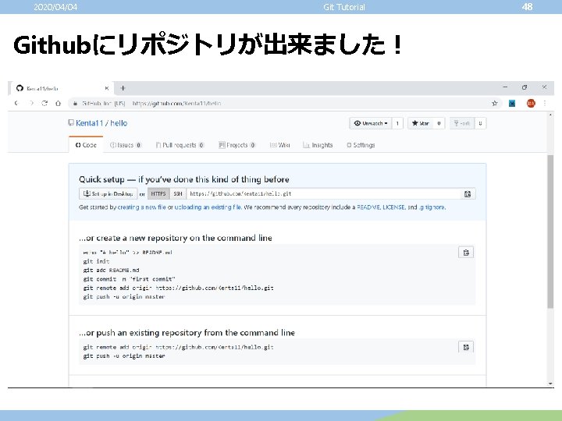Click the browser back arrow
Viewport: 562px width, 421px height.
pos(16,103)
